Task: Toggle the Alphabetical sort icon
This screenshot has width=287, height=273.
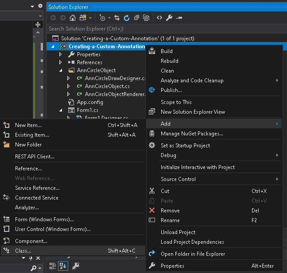Action: tap(63, 266)
